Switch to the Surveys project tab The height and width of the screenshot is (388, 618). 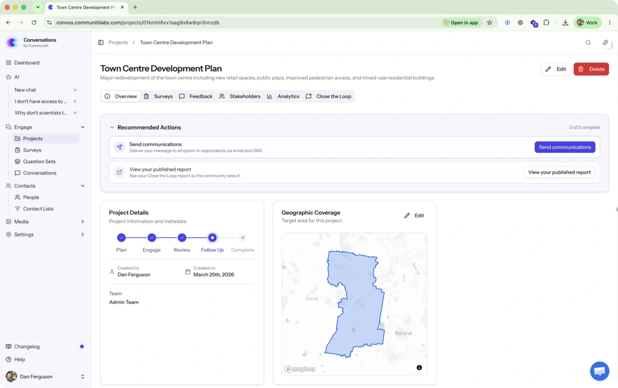[159, 96]
